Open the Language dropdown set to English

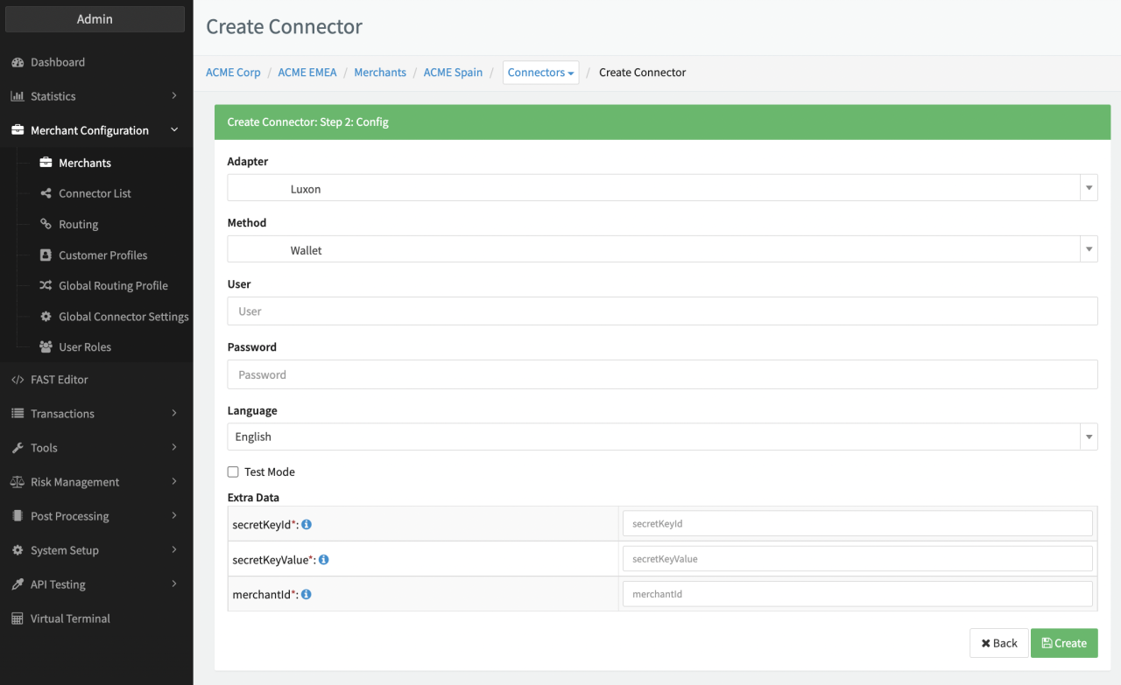pyautogui.click(x=661, y=437)
